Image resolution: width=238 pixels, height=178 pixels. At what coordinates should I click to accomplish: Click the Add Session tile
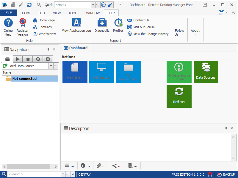(102, 72)
